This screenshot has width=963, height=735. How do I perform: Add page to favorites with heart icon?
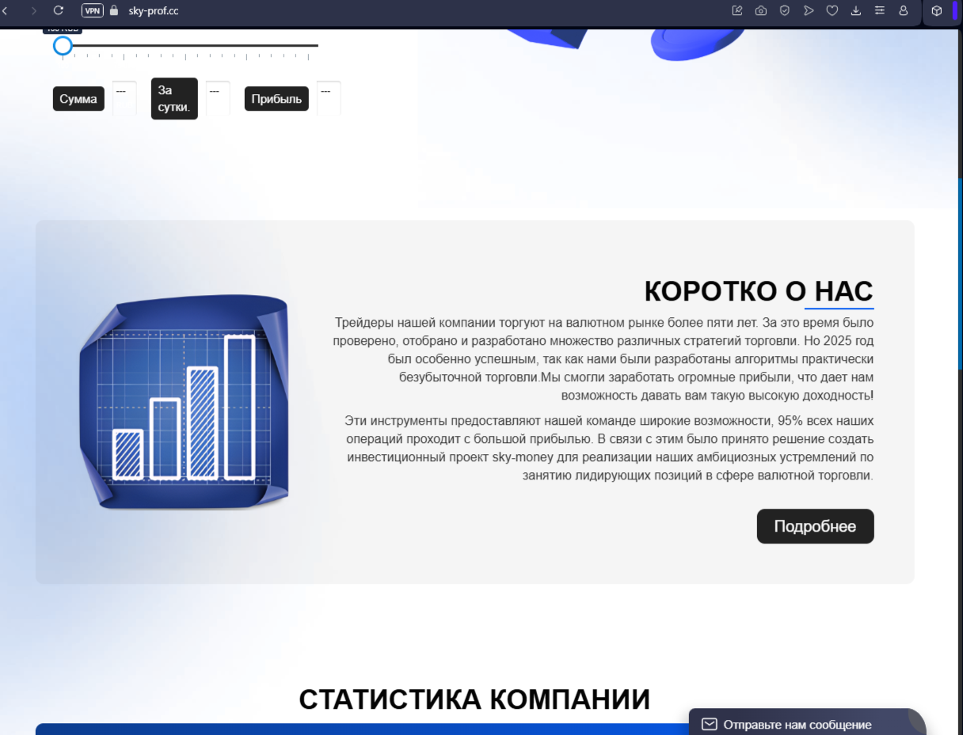click(832, 11)
